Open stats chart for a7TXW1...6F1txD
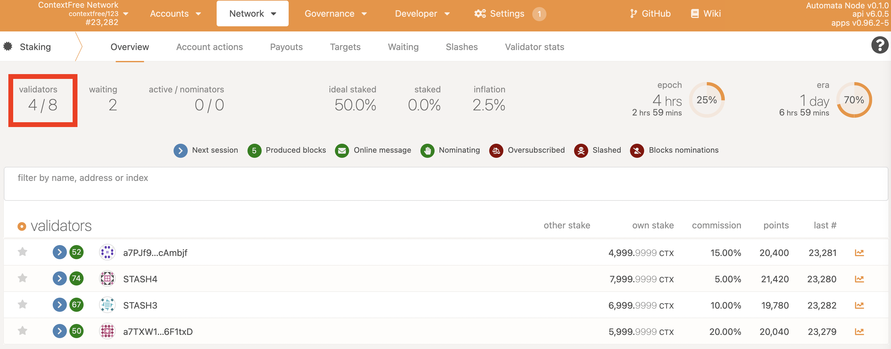 (859, 331)
